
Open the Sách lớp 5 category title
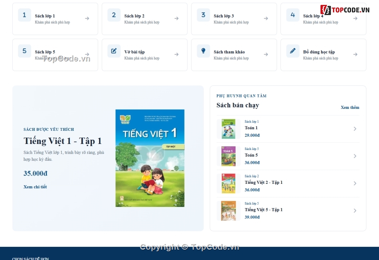(x=45, y=52)
